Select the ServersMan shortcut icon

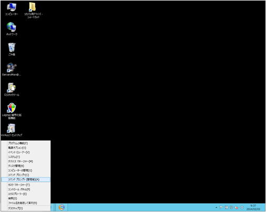point(12,70)
